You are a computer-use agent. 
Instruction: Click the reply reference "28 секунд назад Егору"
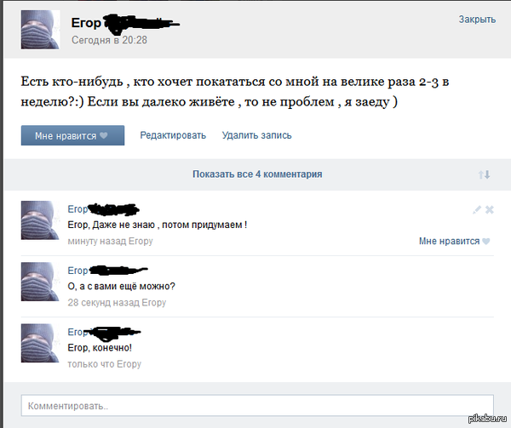coord(117,303)
